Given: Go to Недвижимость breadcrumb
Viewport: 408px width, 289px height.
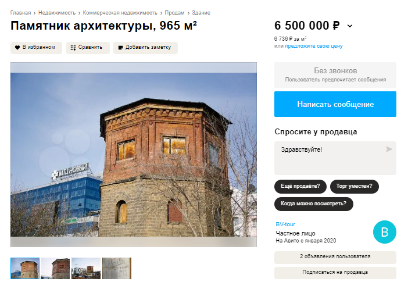Looking at the screenshot, I should 57,13.
